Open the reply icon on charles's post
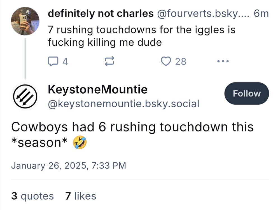Viewport: 280px width, 210px height. pos(54,61)
